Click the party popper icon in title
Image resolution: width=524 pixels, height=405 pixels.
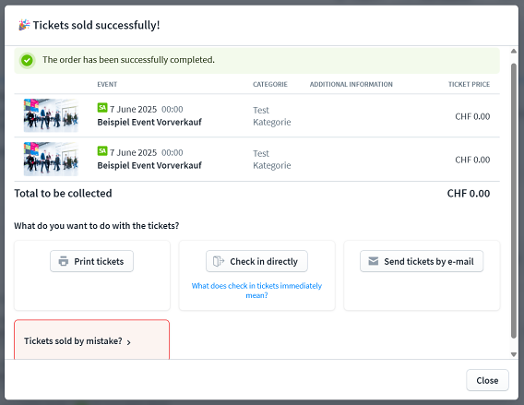[24, 25]
